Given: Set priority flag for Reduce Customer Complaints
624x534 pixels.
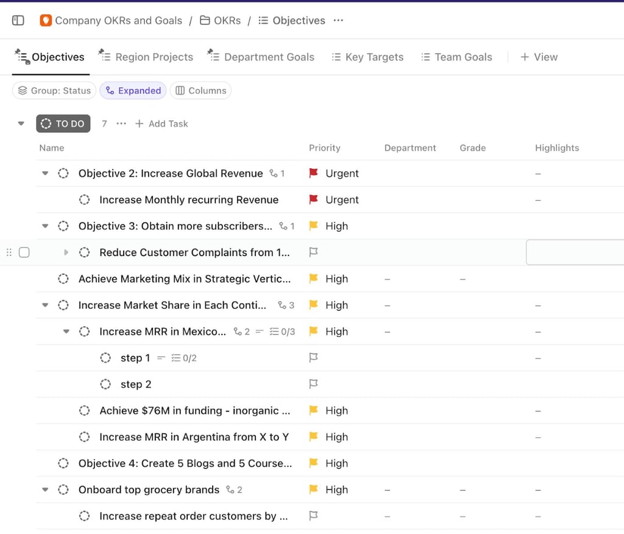Looking at the screenshot, I should point(314,252).
